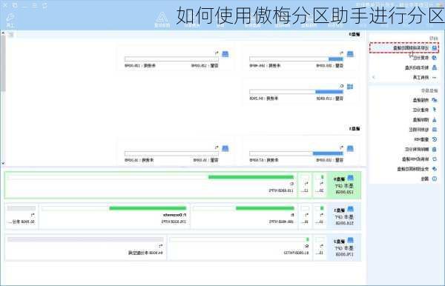Open the Tools wrench icon in title area
Viewport: 445px width, 286px height.
coord(10,18)
